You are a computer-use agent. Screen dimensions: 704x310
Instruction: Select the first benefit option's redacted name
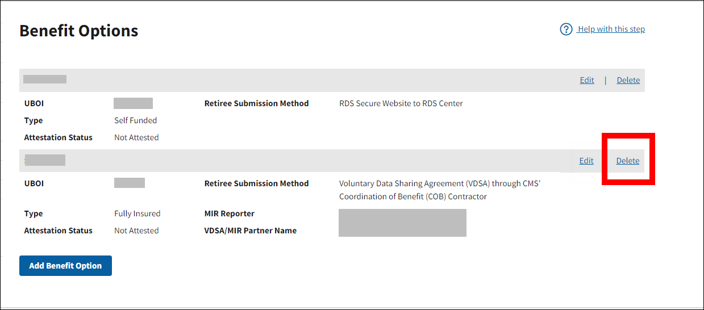(45, 79)
